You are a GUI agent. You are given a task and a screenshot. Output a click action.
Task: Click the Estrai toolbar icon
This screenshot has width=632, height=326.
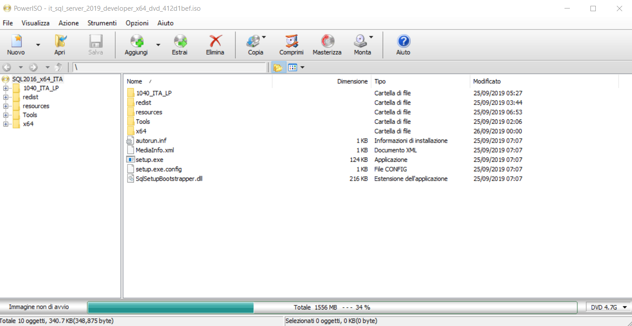(180, 41)
